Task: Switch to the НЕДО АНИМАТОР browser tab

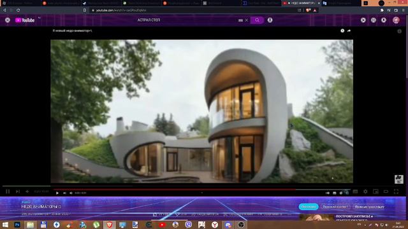Action: 302,3
